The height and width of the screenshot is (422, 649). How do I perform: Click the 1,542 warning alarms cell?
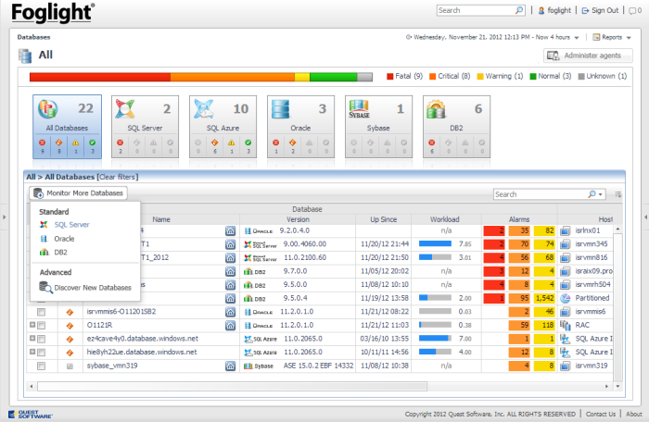coord(545,298)
